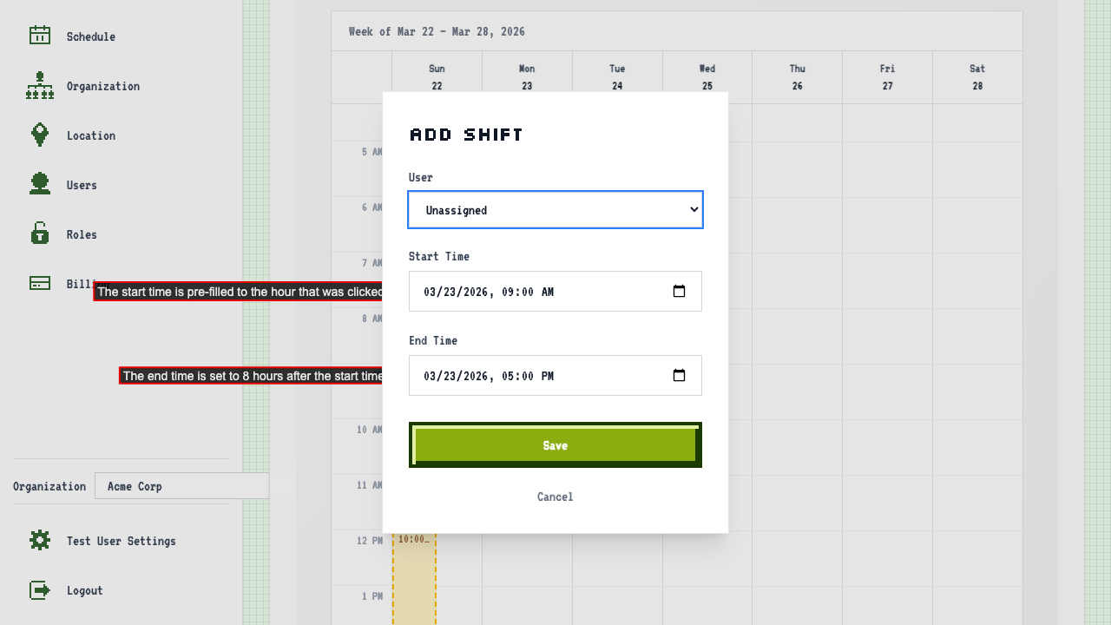1111x625 pixels.
Task: Click the Billing card icon
Action: coord(39,283)
